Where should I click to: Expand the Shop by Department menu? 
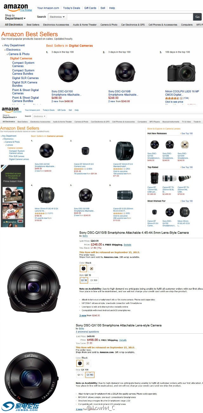[x=15, y=17]
